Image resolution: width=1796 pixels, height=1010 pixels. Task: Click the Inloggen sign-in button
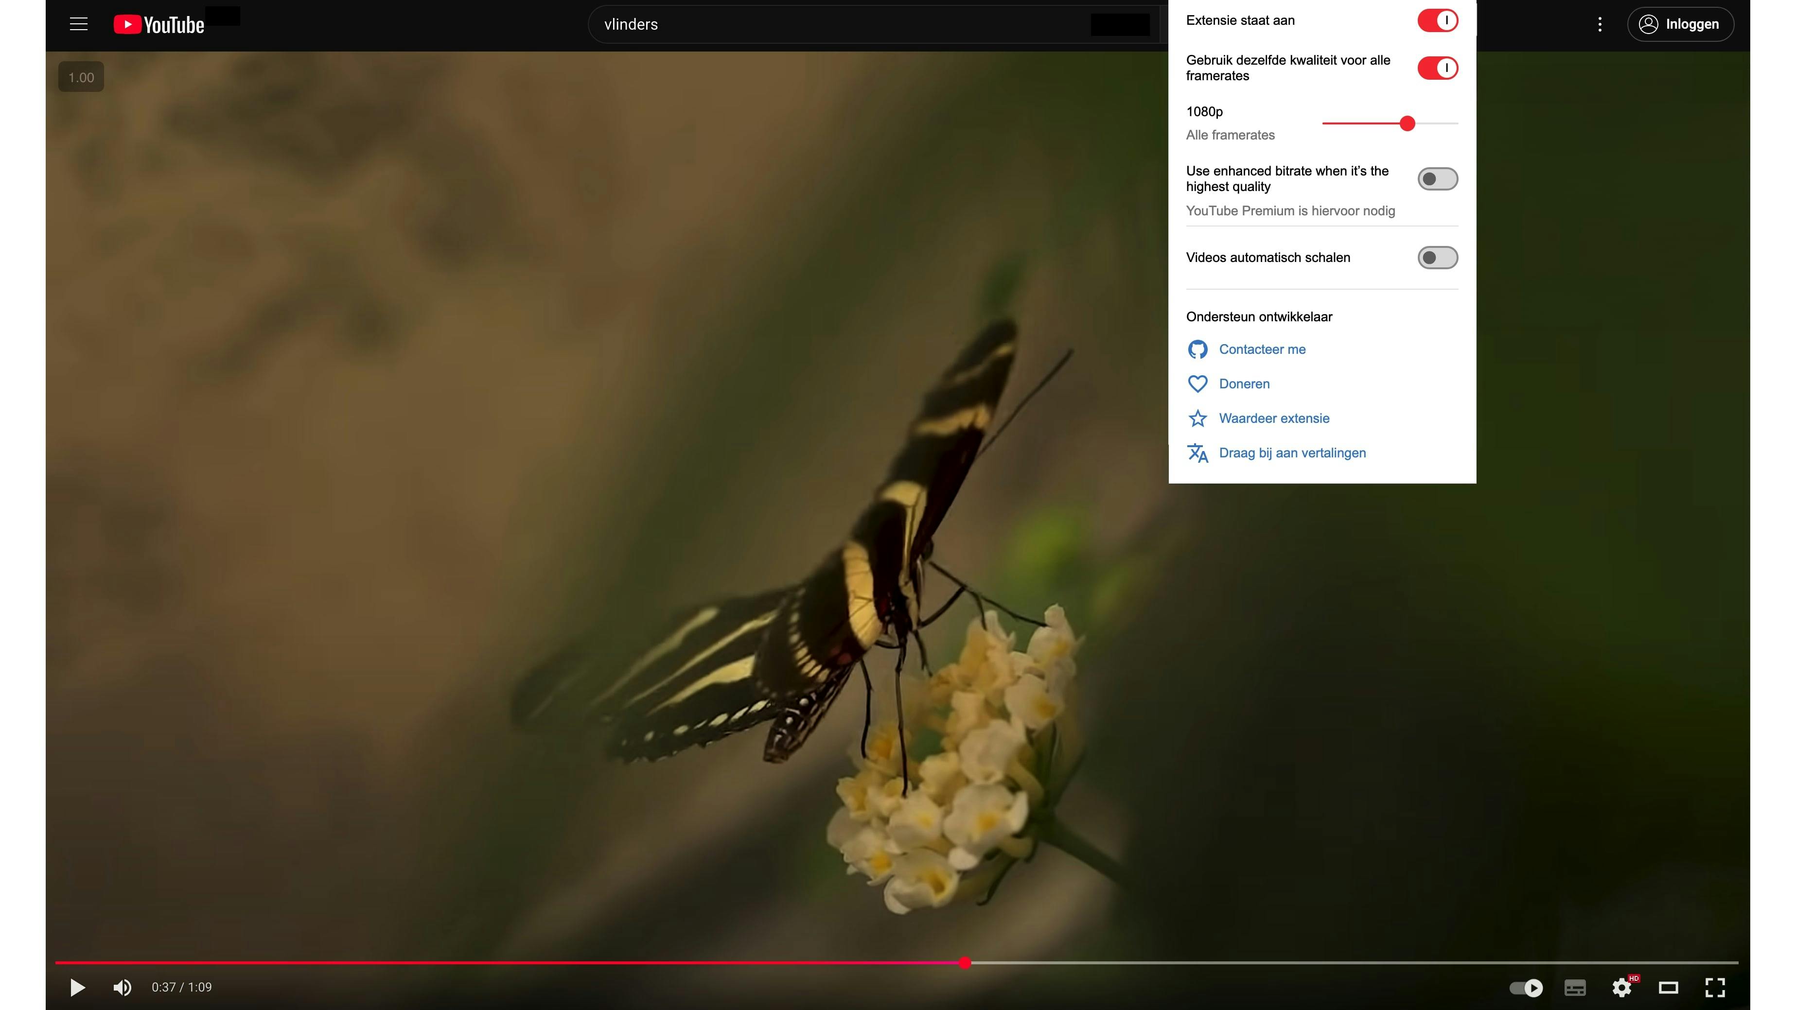tap(1680, 24)
